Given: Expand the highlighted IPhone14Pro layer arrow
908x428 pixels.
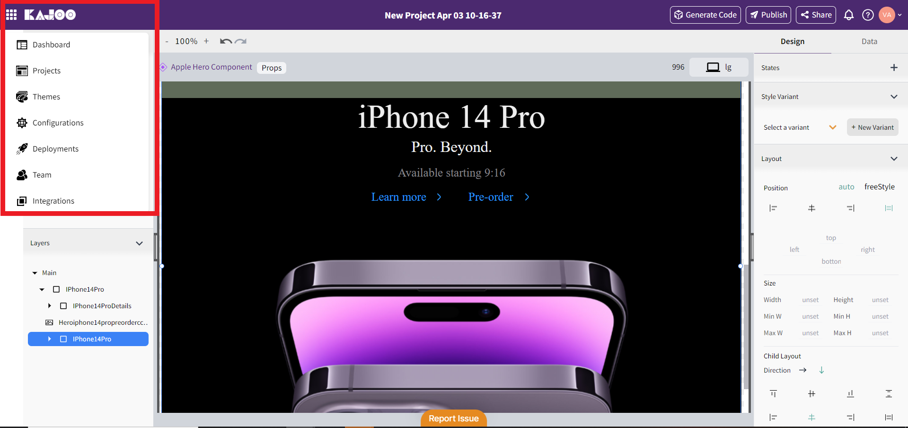Looking at the screenshot, I should click(x=49, y=339).
